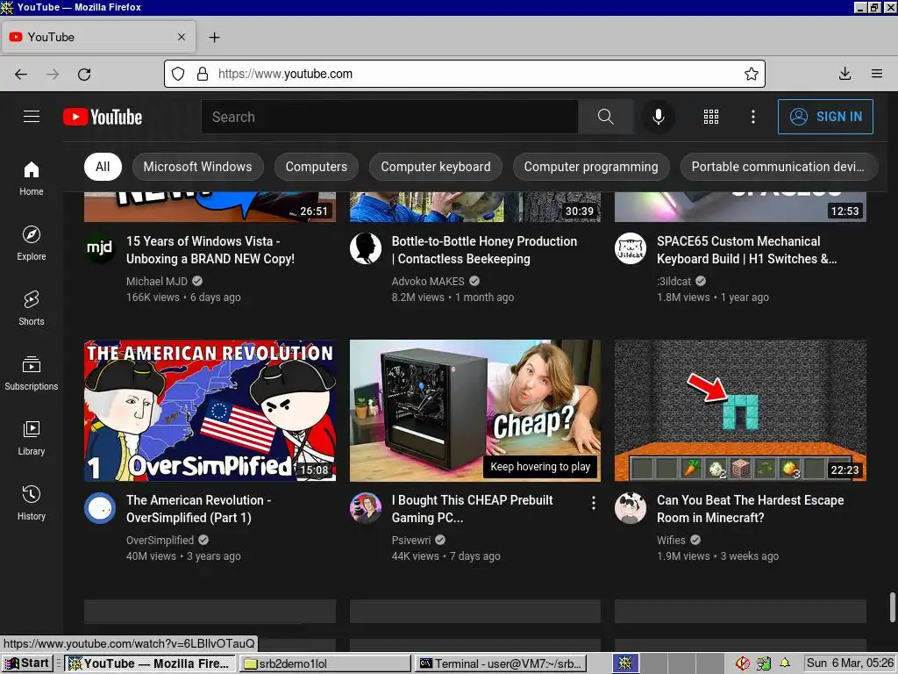The image size is (898, 674).
Task: Open :3ildcat channel avatar
Action: pos(630,248)
